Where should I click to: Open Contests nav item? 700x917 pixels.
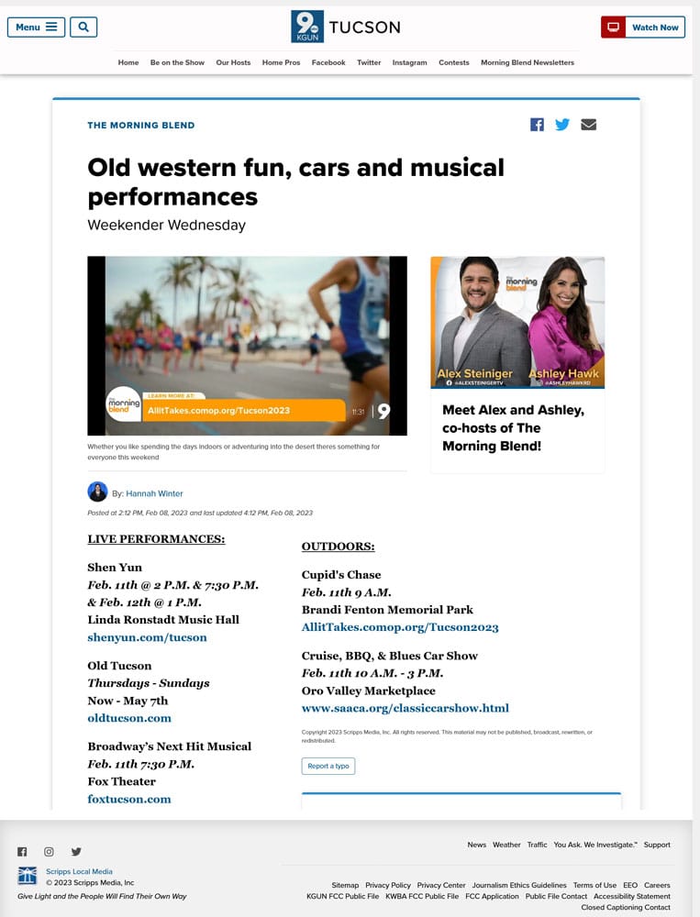pyautogui.click(x=453, y=62)
